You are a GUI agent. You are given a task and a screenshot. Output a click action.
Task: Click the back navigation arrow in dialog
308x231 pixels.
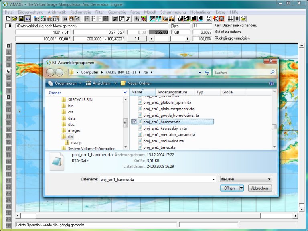point(51,73)
